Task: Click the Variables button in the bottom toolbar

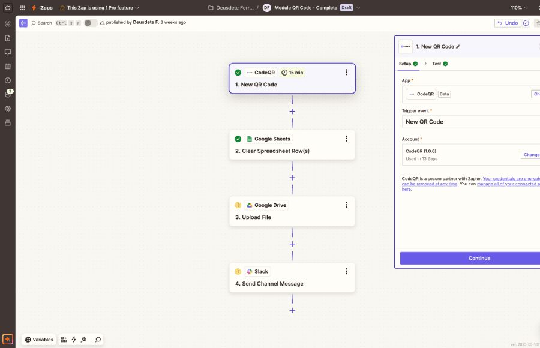Action: (x=38, y=339)
